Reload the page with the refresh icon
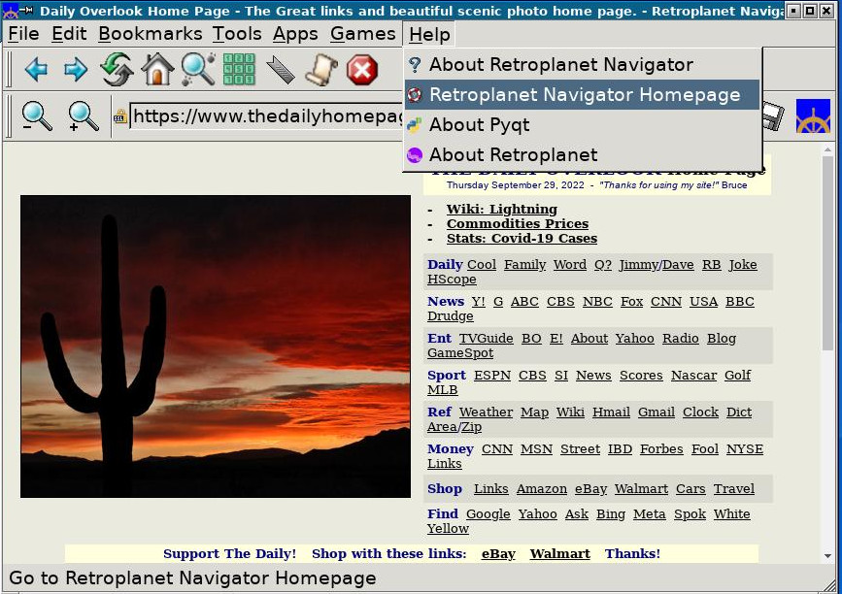842x594 pixels. click(117, 69)
